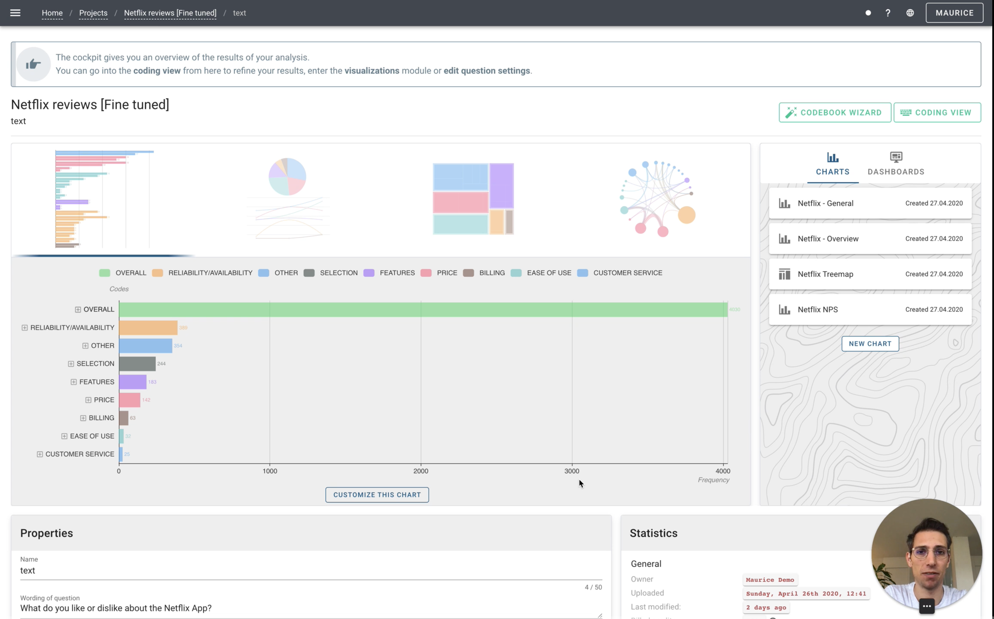
Task: Open the hamburger navigation menu
Action: [x=15, y=13]
